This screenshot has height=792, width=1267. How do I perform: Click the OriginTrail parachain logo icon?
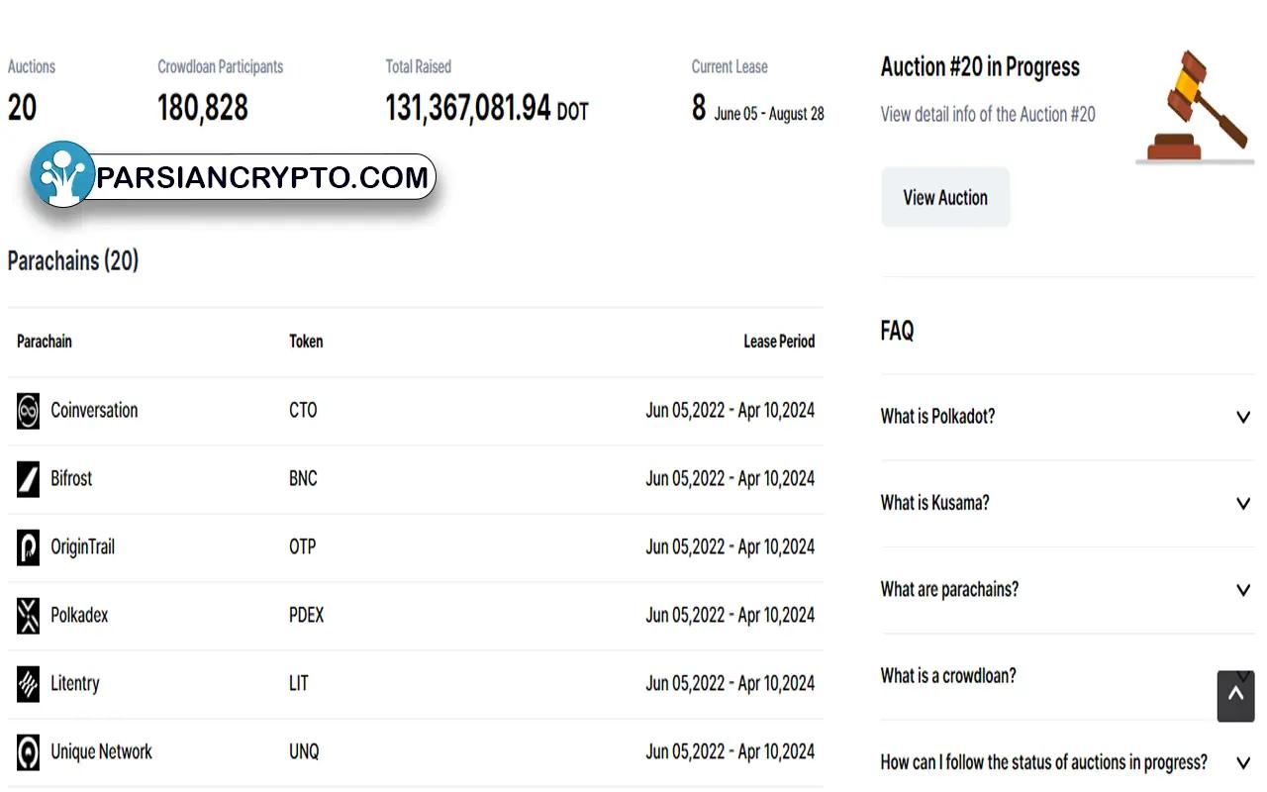click(28, 547)
